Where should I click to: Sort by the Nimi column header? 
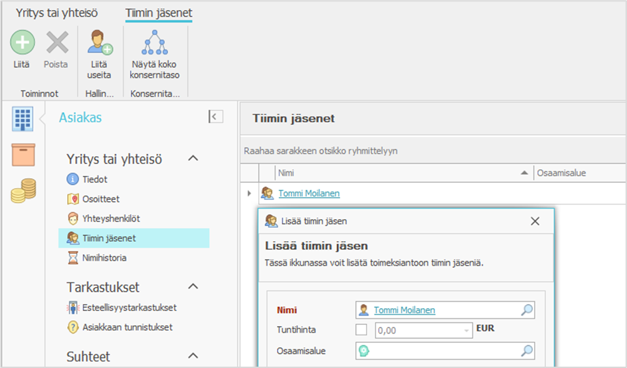tap(399, 173)
